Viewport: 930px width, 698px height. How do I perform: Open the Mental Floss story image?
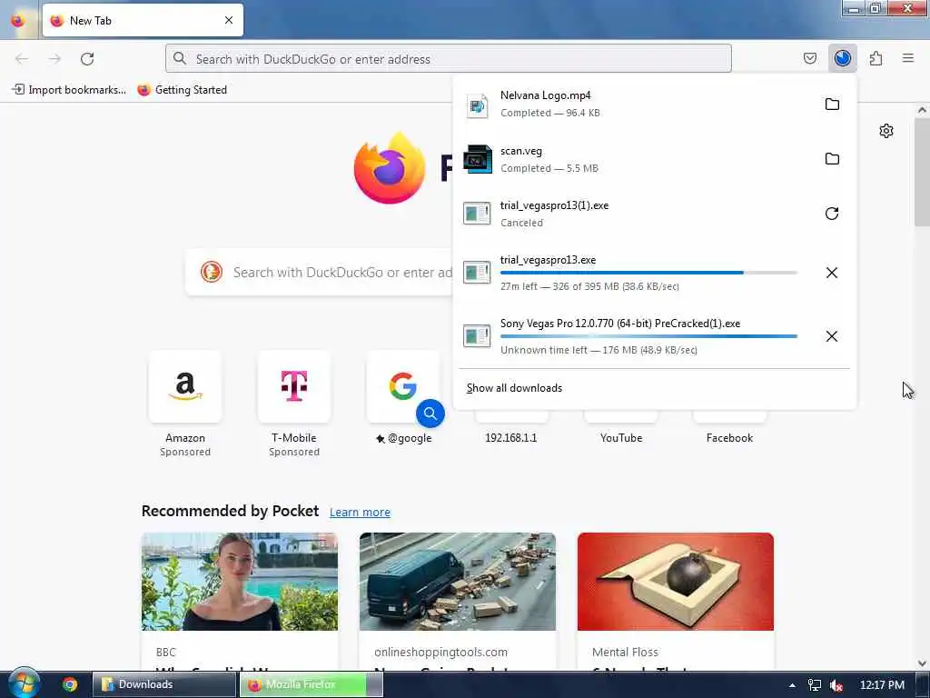click(676, 582)
